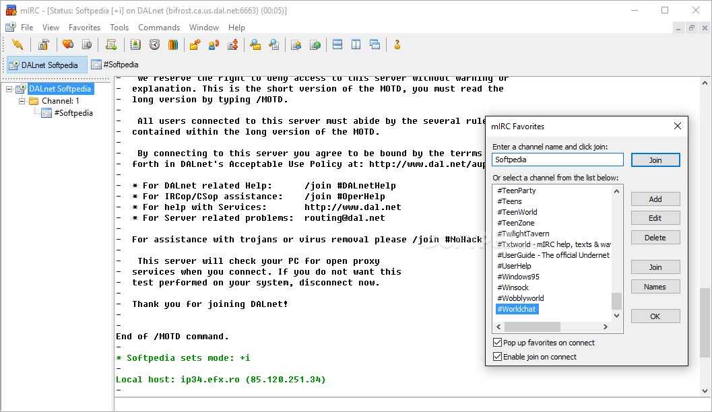Tile windows vertically
The height and width of the screenshot is (412, 712).
coord(356,44)
